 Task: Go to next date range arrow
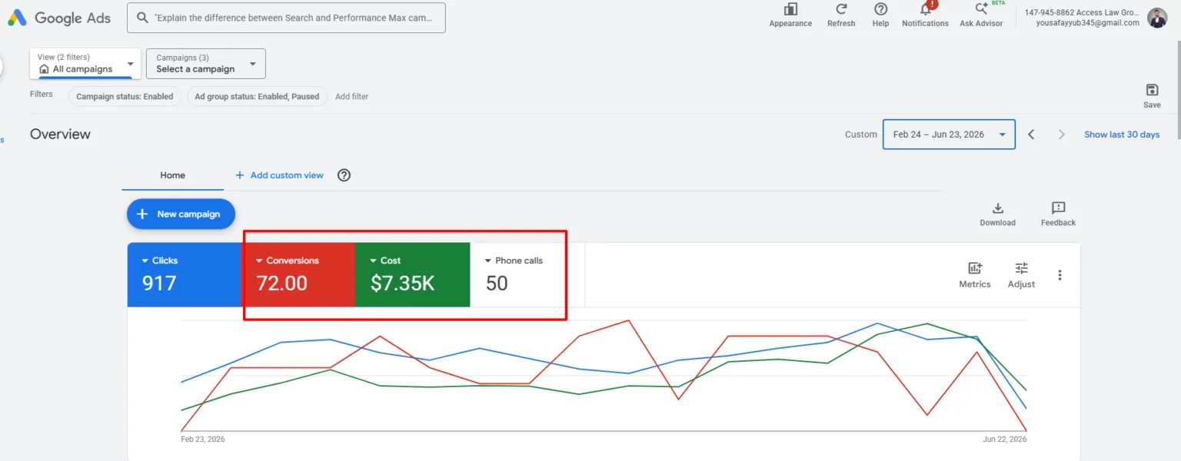pyautogui.click(x=1062, y=134)
